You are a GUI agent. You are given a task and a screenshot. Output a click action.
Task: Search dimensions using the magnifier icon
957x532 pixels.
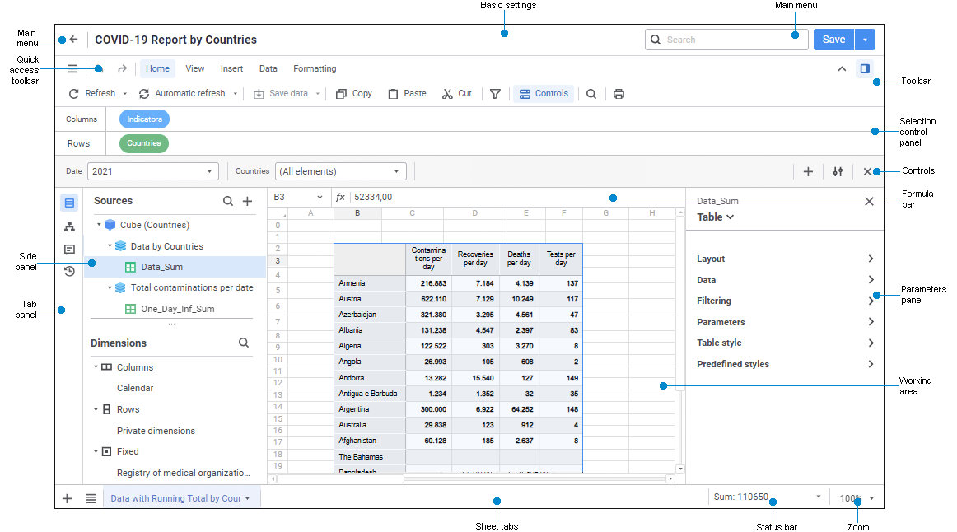pos(244,343)
